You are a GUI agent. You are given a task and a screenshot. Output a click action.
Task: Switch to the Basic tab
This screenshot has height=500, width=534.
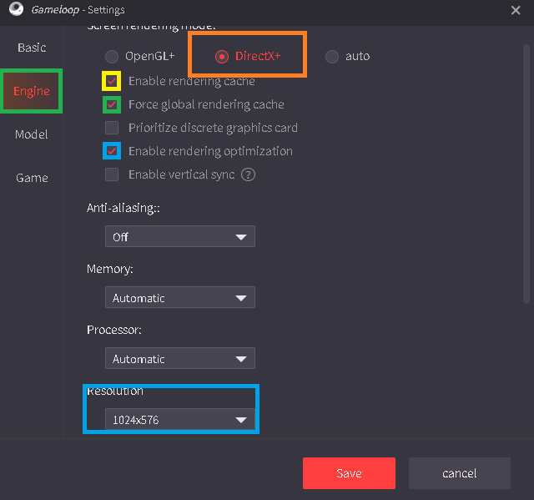point(32,48)
